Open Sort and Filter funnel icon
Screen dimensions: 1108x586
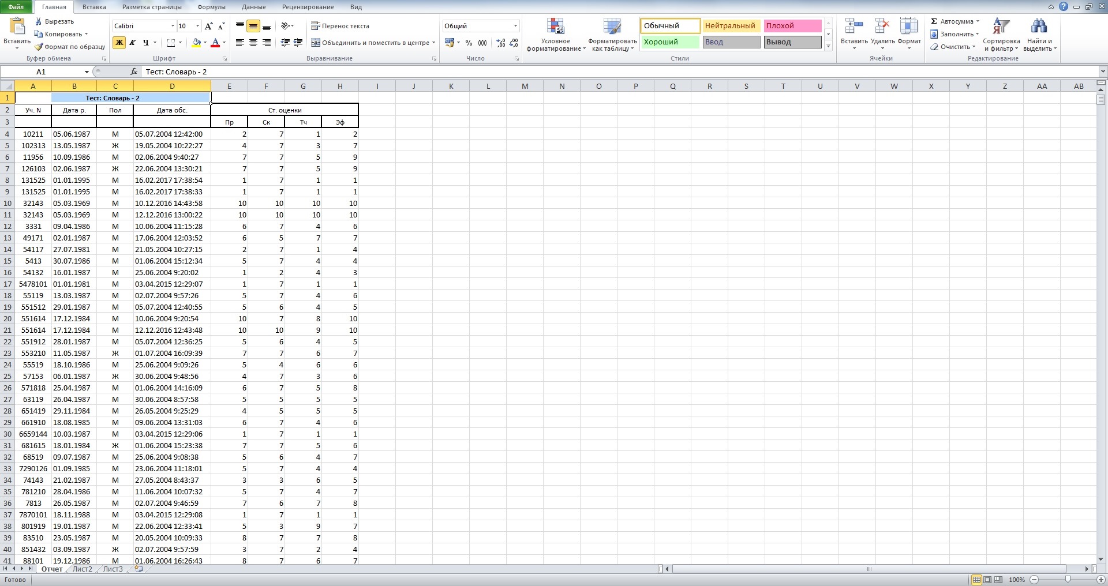point(1001,27)
